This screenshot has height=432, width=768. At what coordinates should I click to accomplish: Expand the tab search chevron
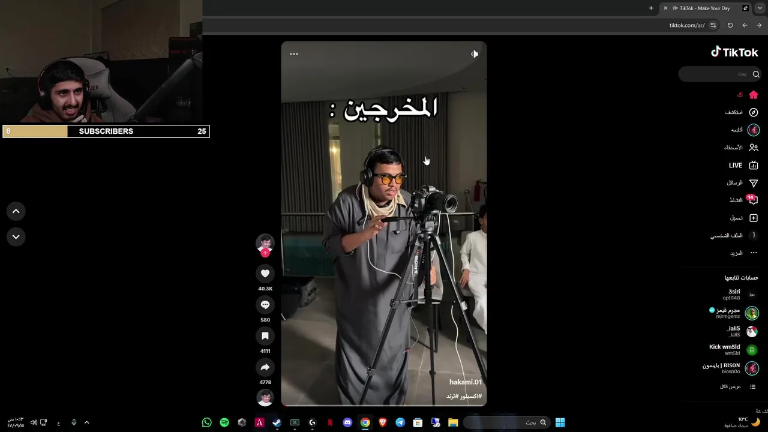coord(760,8)
